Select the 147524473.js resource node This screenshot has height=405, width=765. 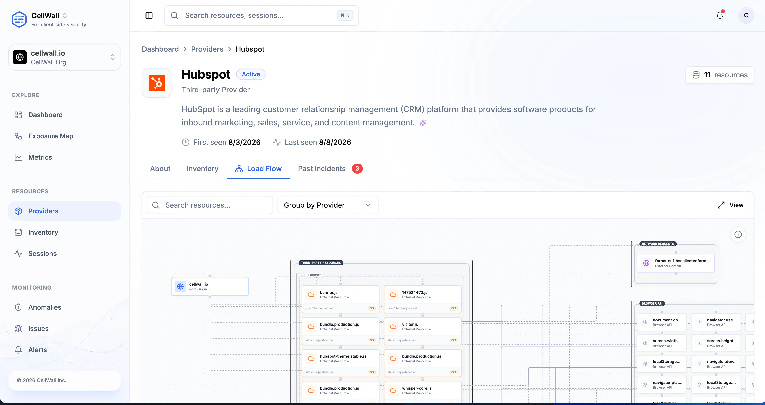click(422, 299)
